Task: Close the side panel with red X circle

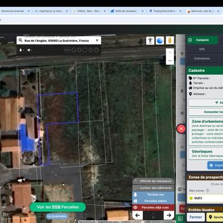Action: point(181,129)
